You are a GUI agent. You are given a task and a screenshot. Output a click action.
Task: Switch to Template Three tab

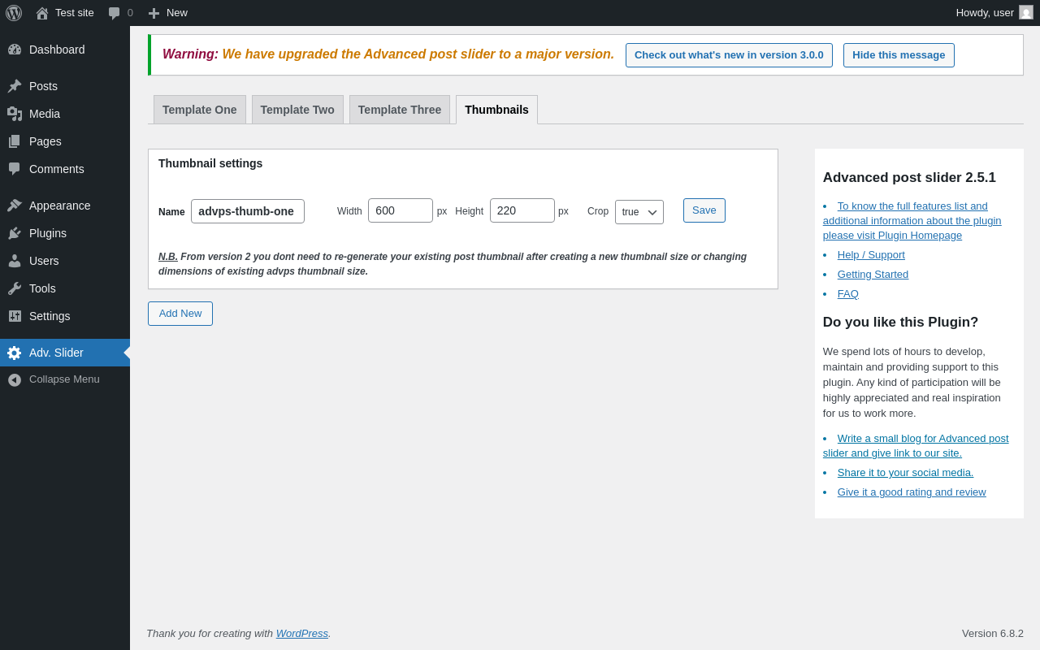(x=400, y=110)
